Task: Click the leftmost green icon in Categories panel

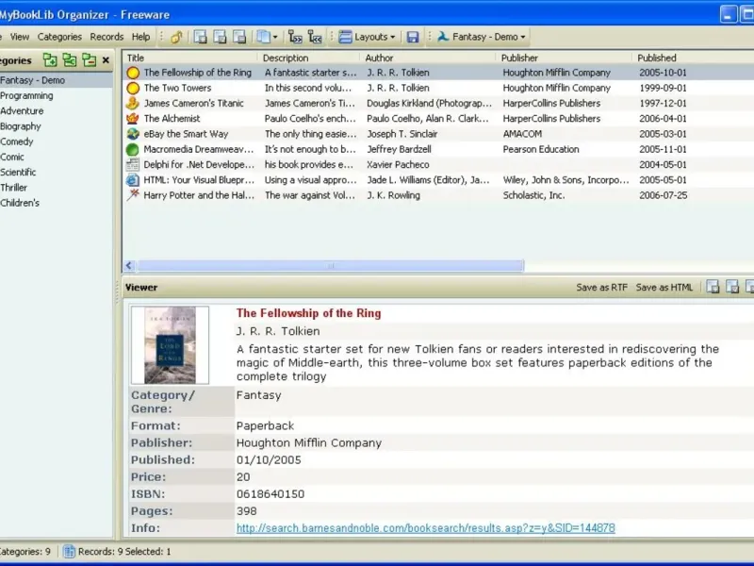Action: 50,60
